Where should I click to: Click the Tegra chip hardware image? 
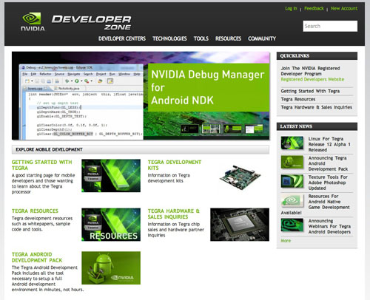coord(240,225)
